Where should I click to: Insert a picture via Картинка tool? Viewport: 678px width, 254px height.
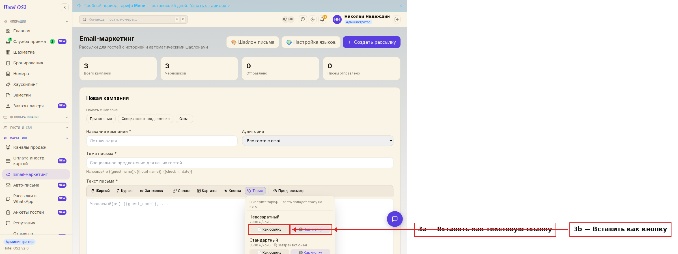[x=207, y=191]
